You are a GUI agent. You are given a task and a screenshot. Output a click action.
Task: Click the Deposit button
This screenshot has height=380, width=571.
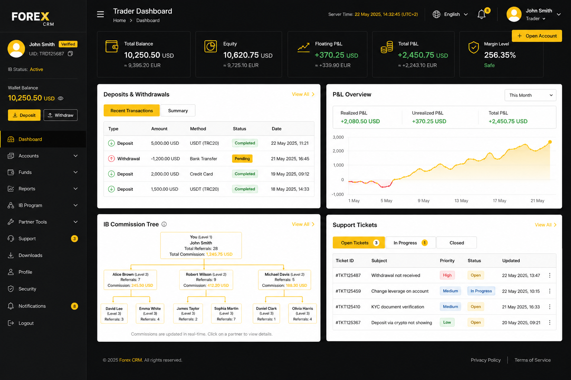(24, 115)
